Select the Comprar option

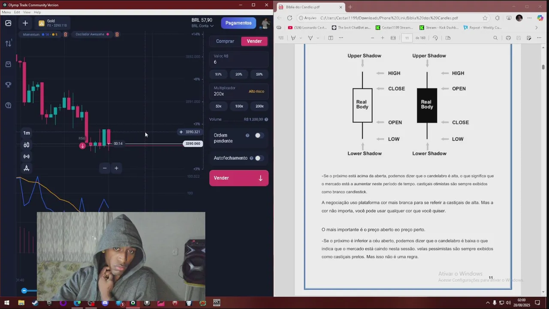tap(225, 41)
